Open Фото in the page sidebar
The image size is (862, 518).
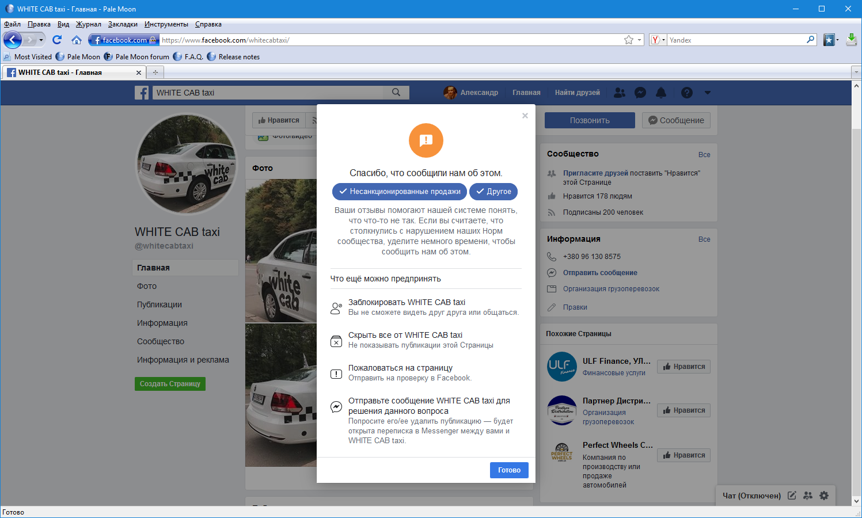(x=147, y=286)
